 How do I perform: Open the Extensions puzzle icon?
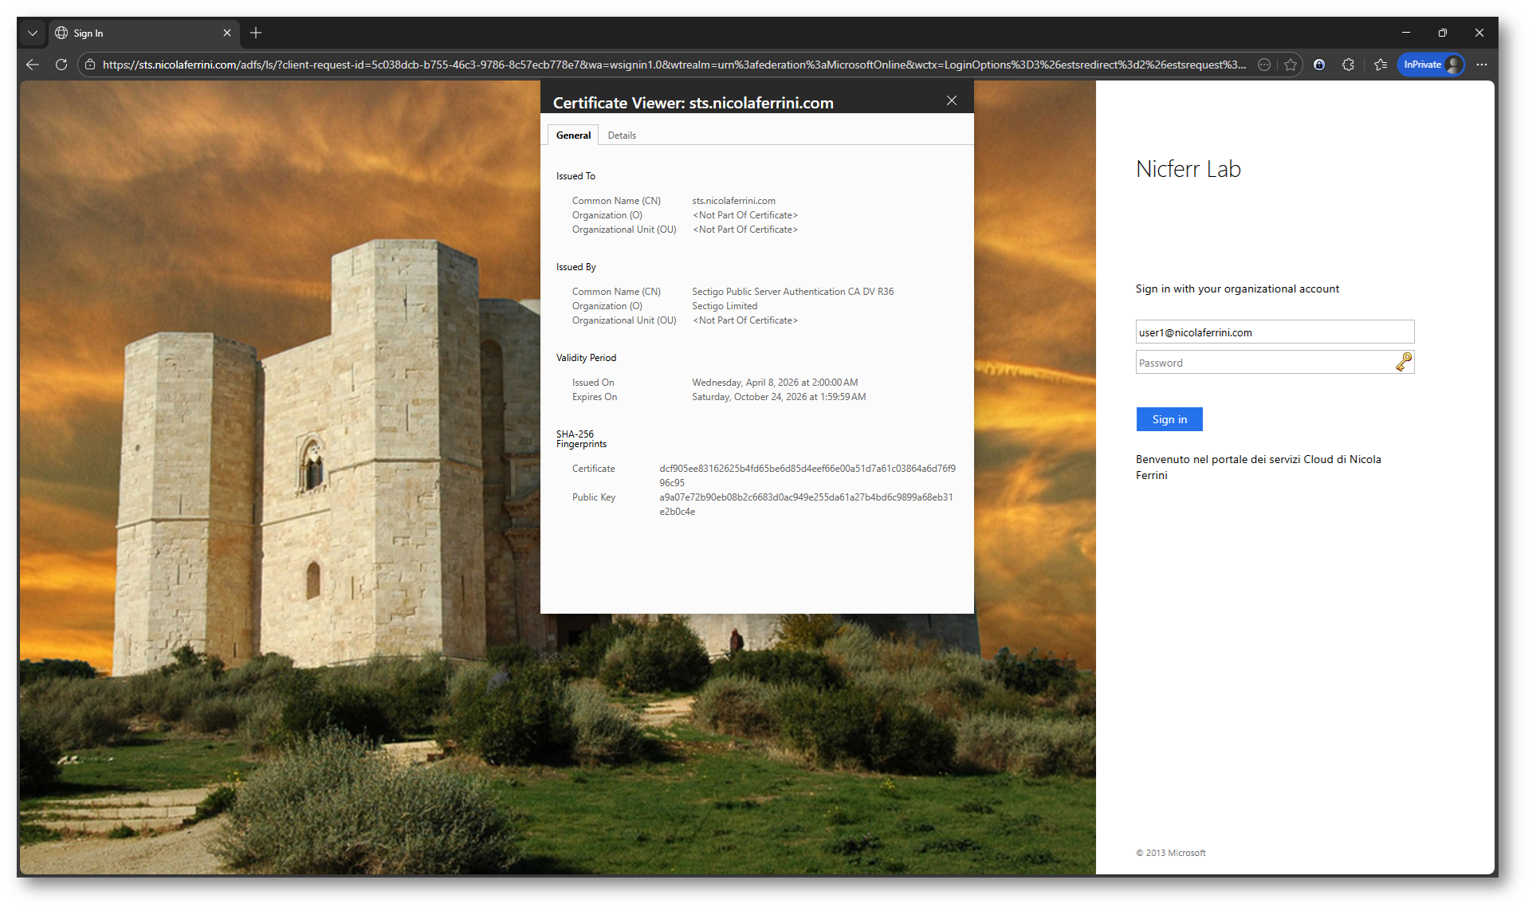(x=1348, y=65)
